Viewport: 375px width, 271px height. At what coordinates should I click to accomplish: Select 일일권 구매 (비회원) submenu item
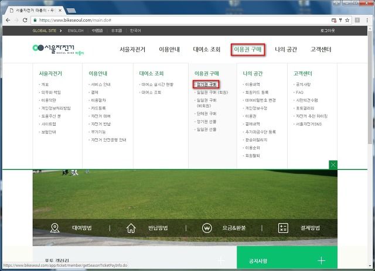[x=206, y=103]
